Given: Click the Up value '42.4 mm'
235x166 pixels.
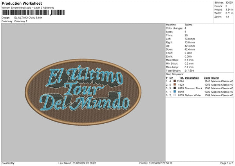Looking at the screenshot, I should click(190, 46).
